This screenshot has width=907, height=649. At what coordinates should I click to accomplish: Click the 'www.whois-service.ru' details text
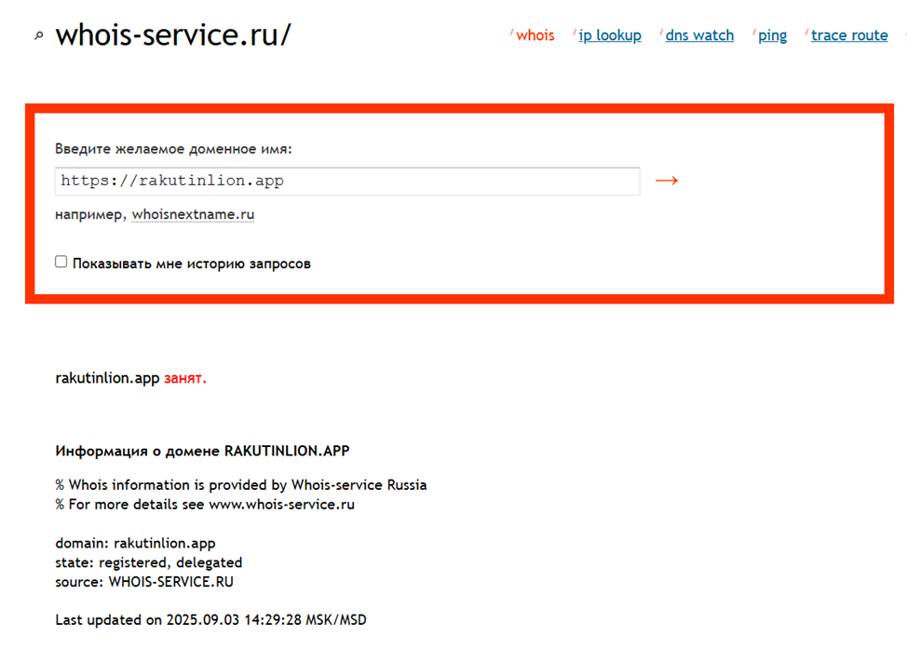(281, 505)
